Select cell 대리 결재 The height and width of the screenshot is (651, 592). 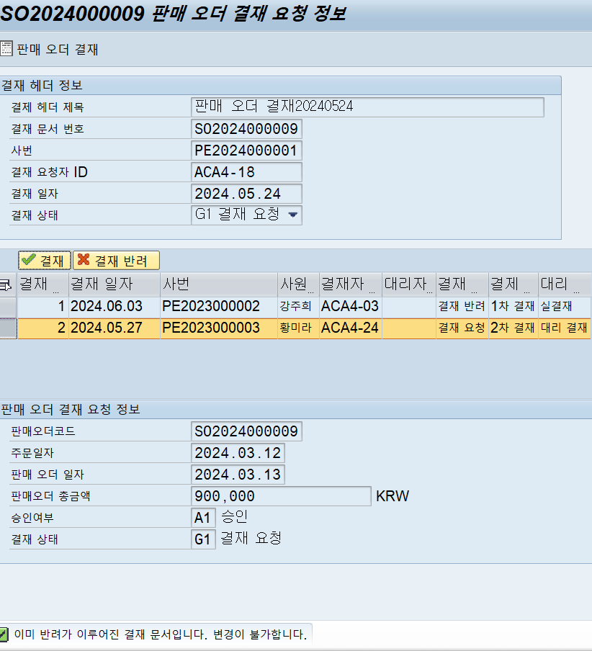564,328
